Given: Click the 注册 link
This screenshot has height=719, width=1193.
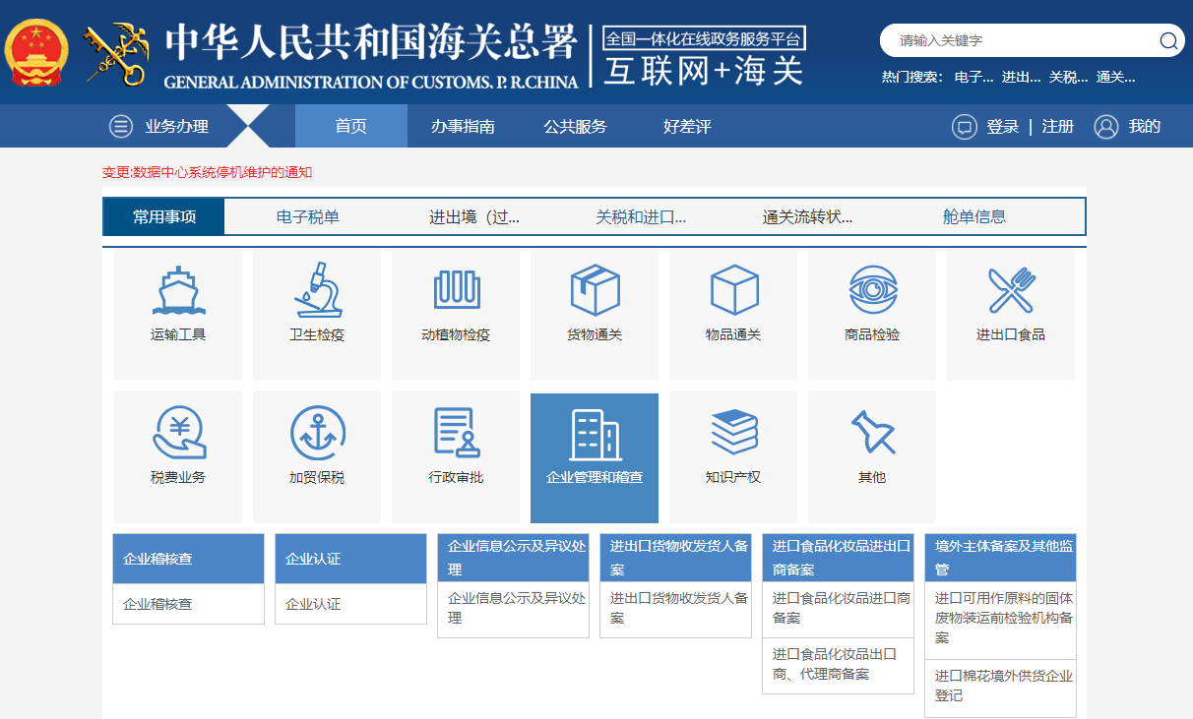Looking at the screenshot, I should tap(1058, 126).
